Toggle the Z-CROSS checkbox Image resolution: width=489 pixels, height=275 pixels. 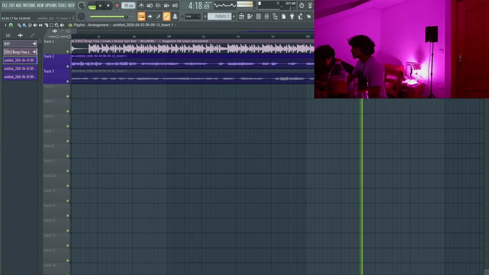57,37
